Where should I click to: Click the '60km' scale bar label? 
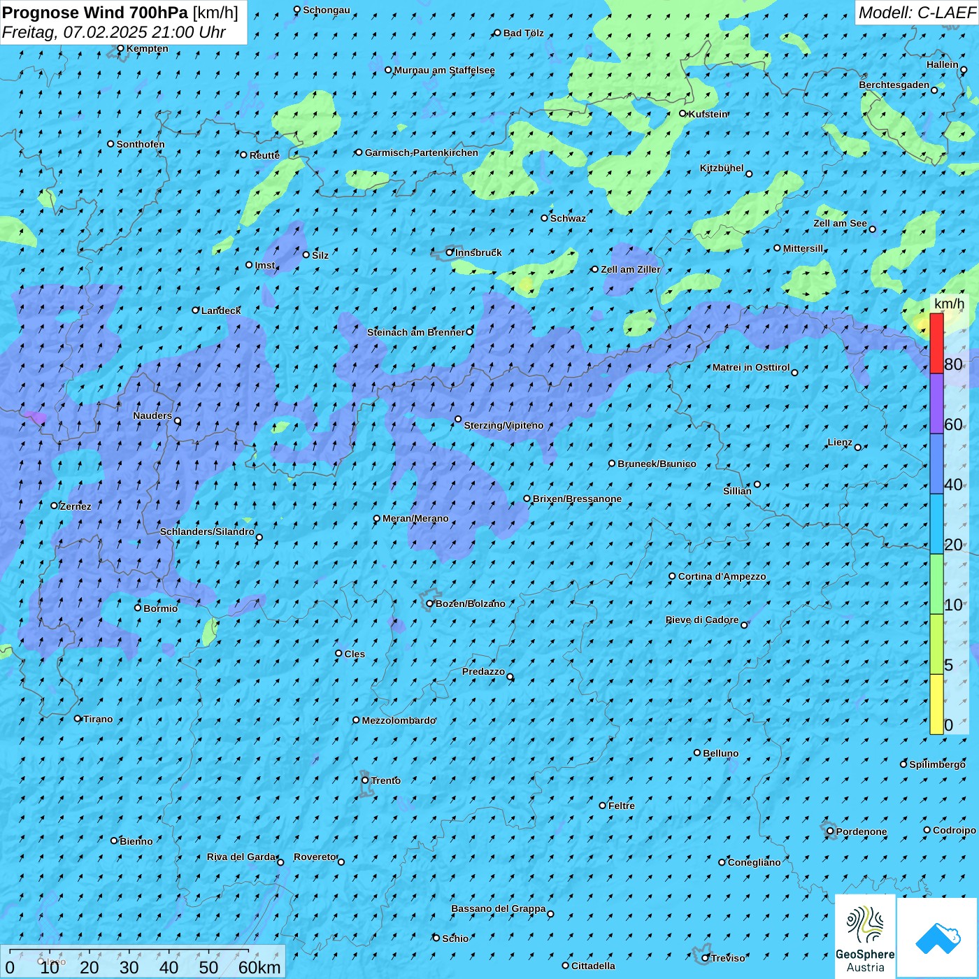[x=259, y=967]
